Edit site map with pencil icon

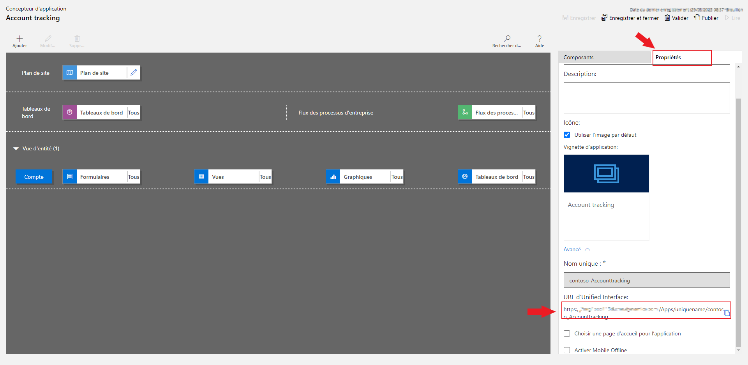(x=134, y=72)
